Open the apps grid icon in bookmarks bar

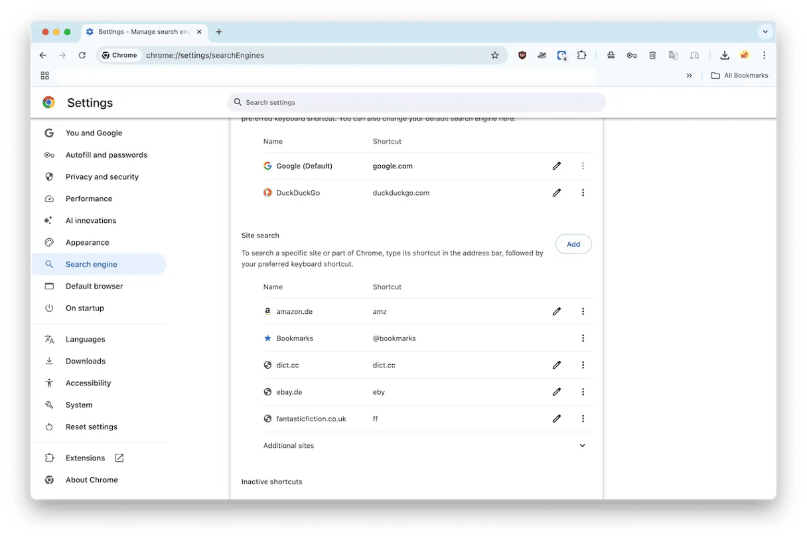(45, 76)
